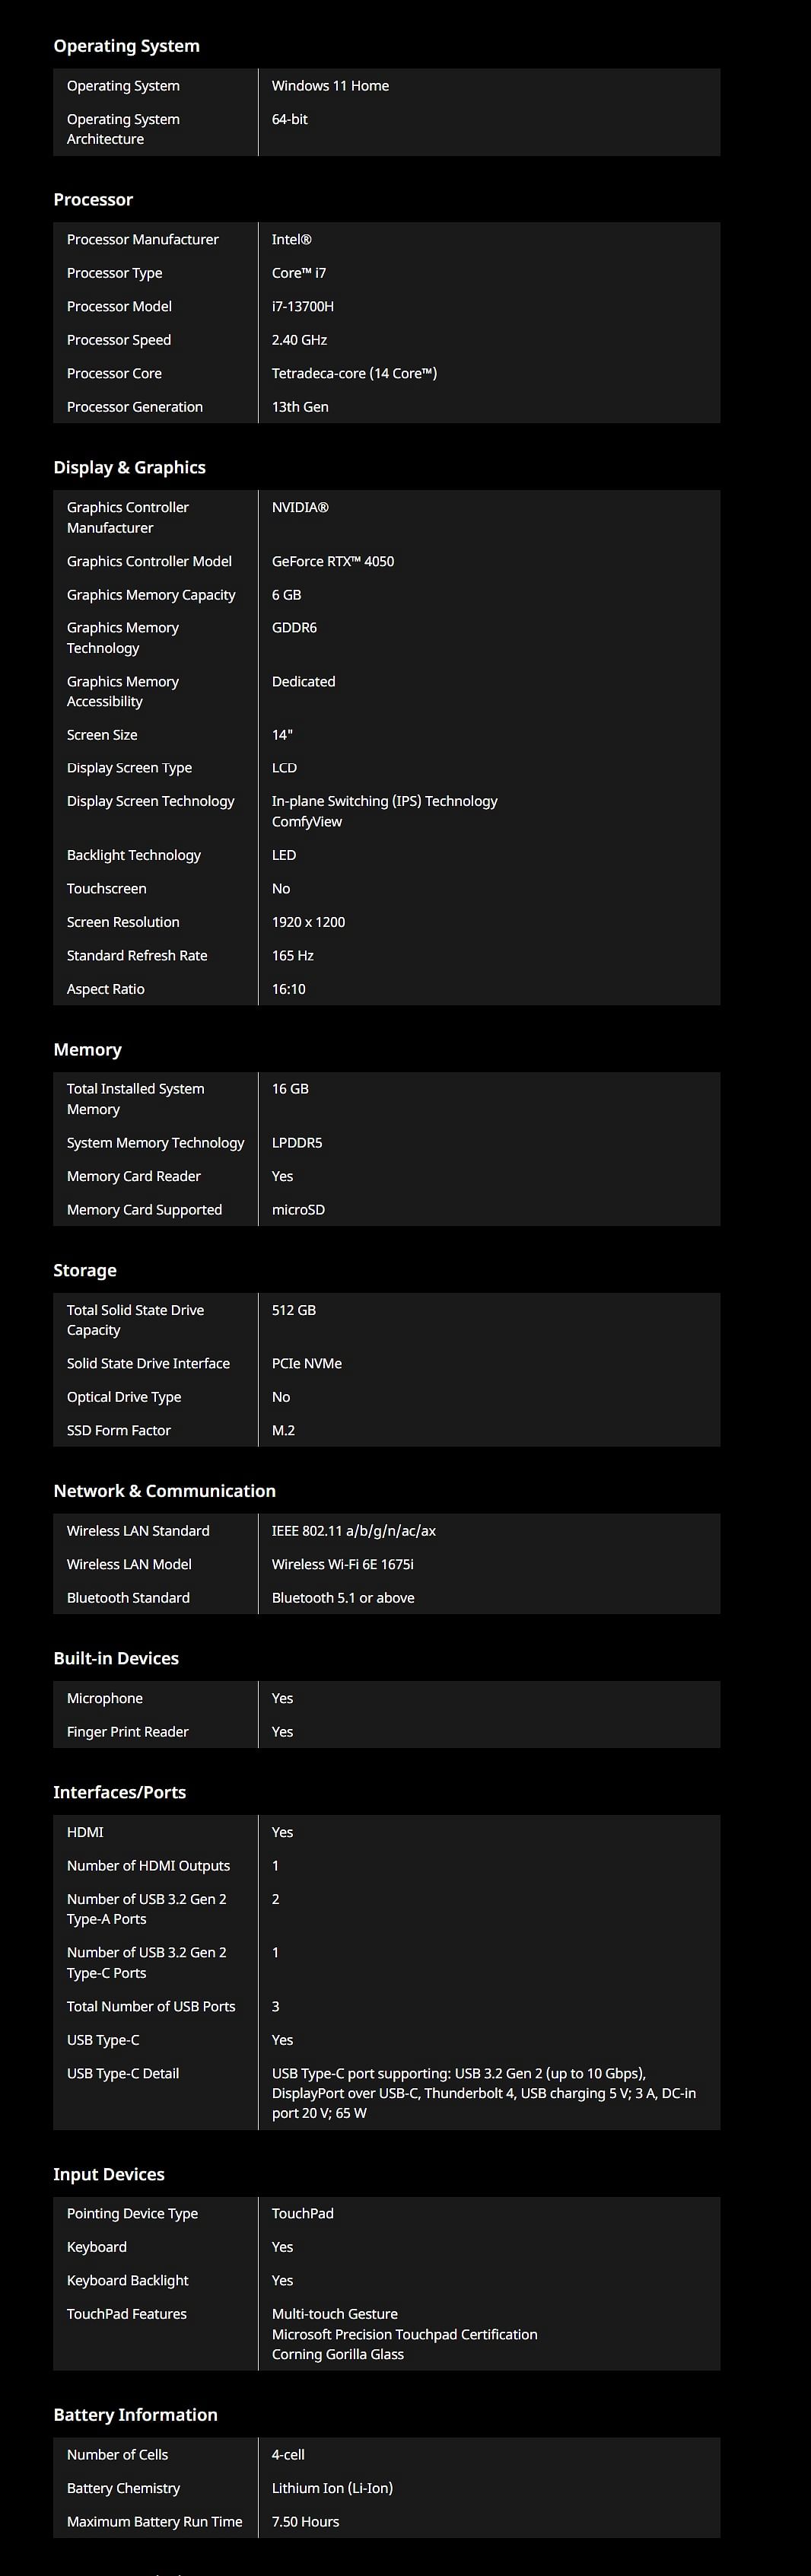
Task: Click the 'M.2' form factor value
Action: (283, 1431)
